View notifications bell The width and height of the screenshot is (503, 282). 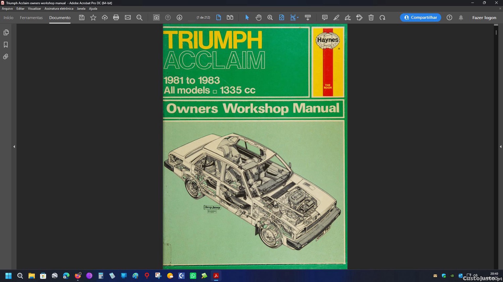461,17
